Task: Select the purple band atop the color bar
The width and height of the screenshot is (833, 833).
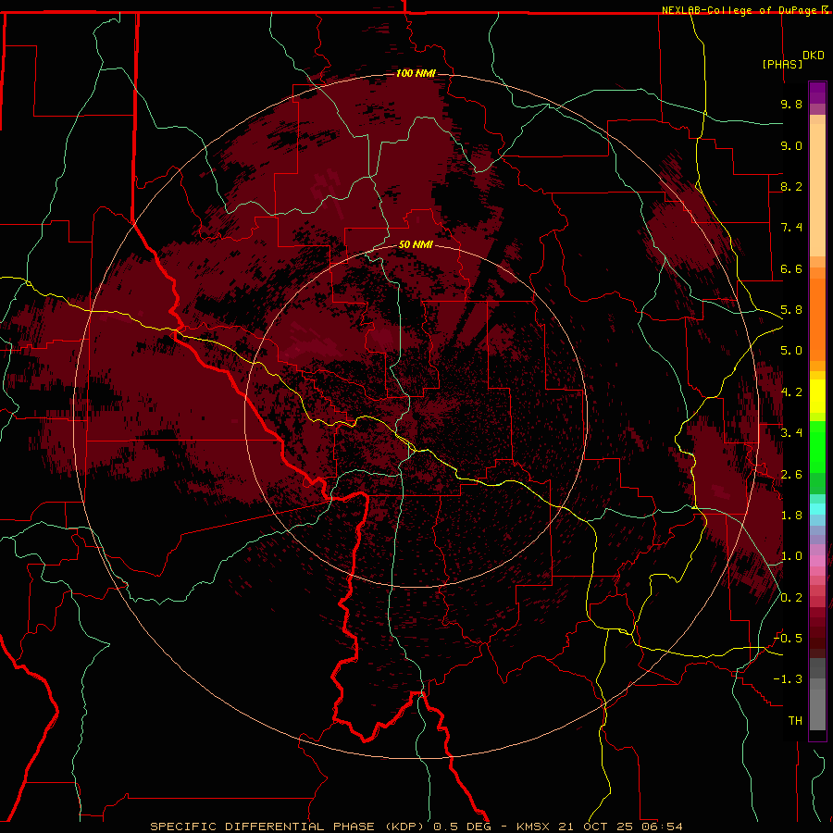Action: (x=817, y=93)
